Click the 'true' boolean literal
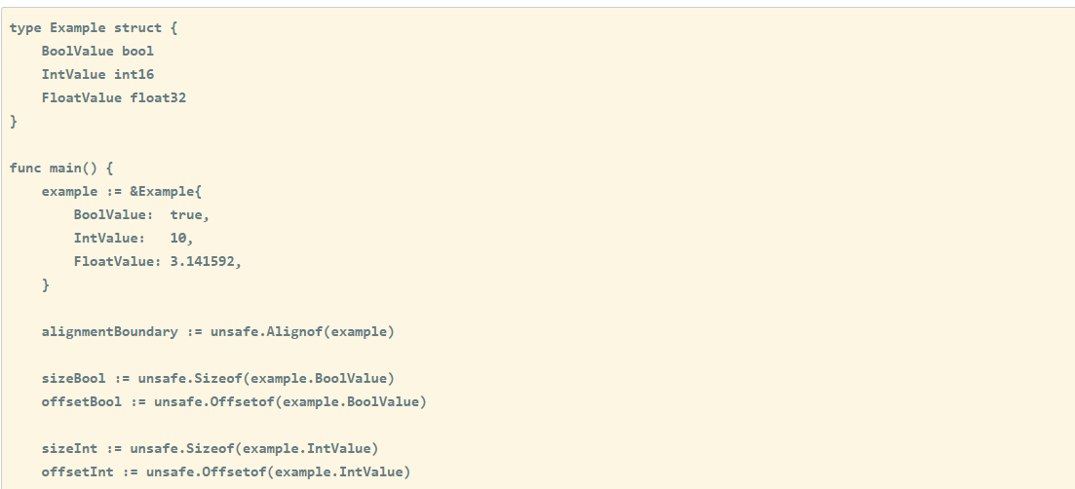Image resolution: width=1075 pixels, height=489 pixels. pos(186,214)
